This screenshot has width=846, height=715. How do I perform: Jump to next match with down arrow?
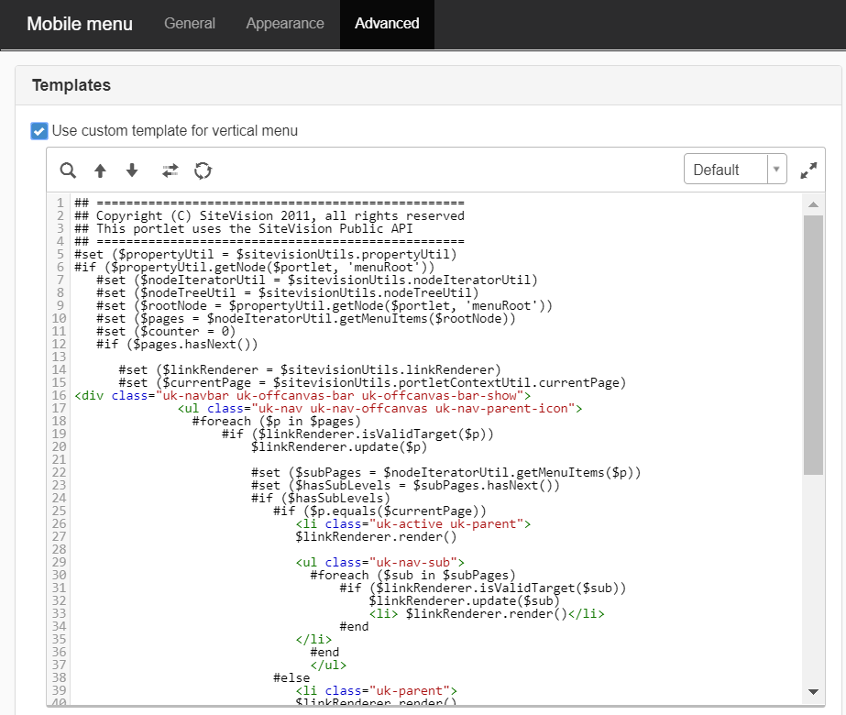[132, 170]
